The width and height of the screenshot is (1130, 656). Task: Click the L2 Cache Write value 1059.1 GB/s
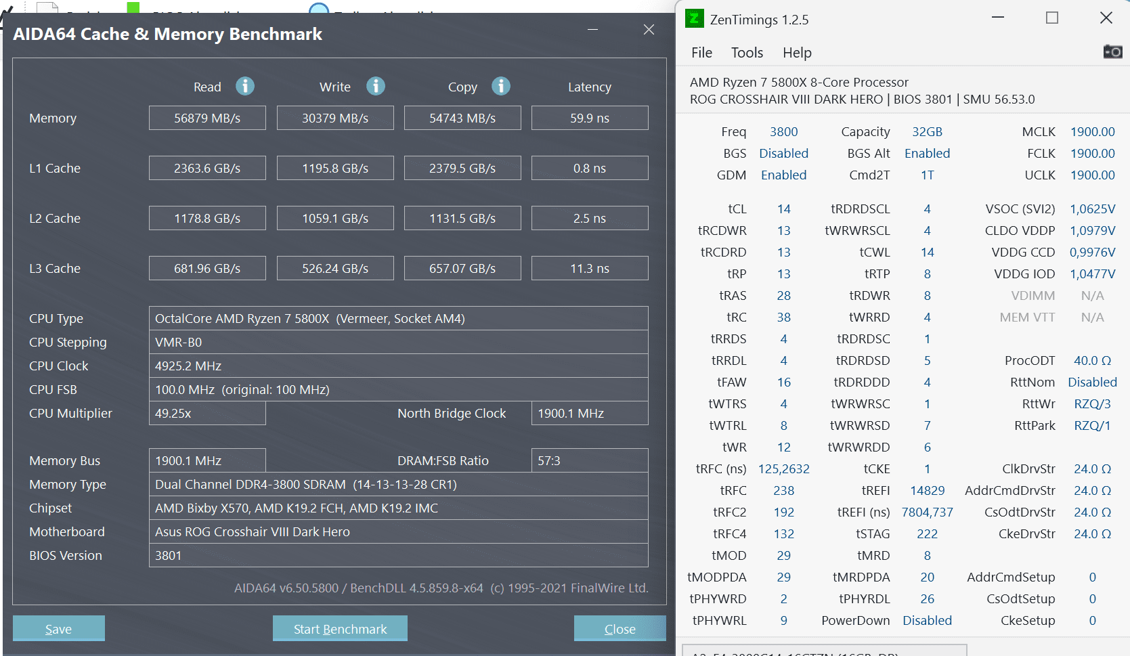(x=335, y=218)
